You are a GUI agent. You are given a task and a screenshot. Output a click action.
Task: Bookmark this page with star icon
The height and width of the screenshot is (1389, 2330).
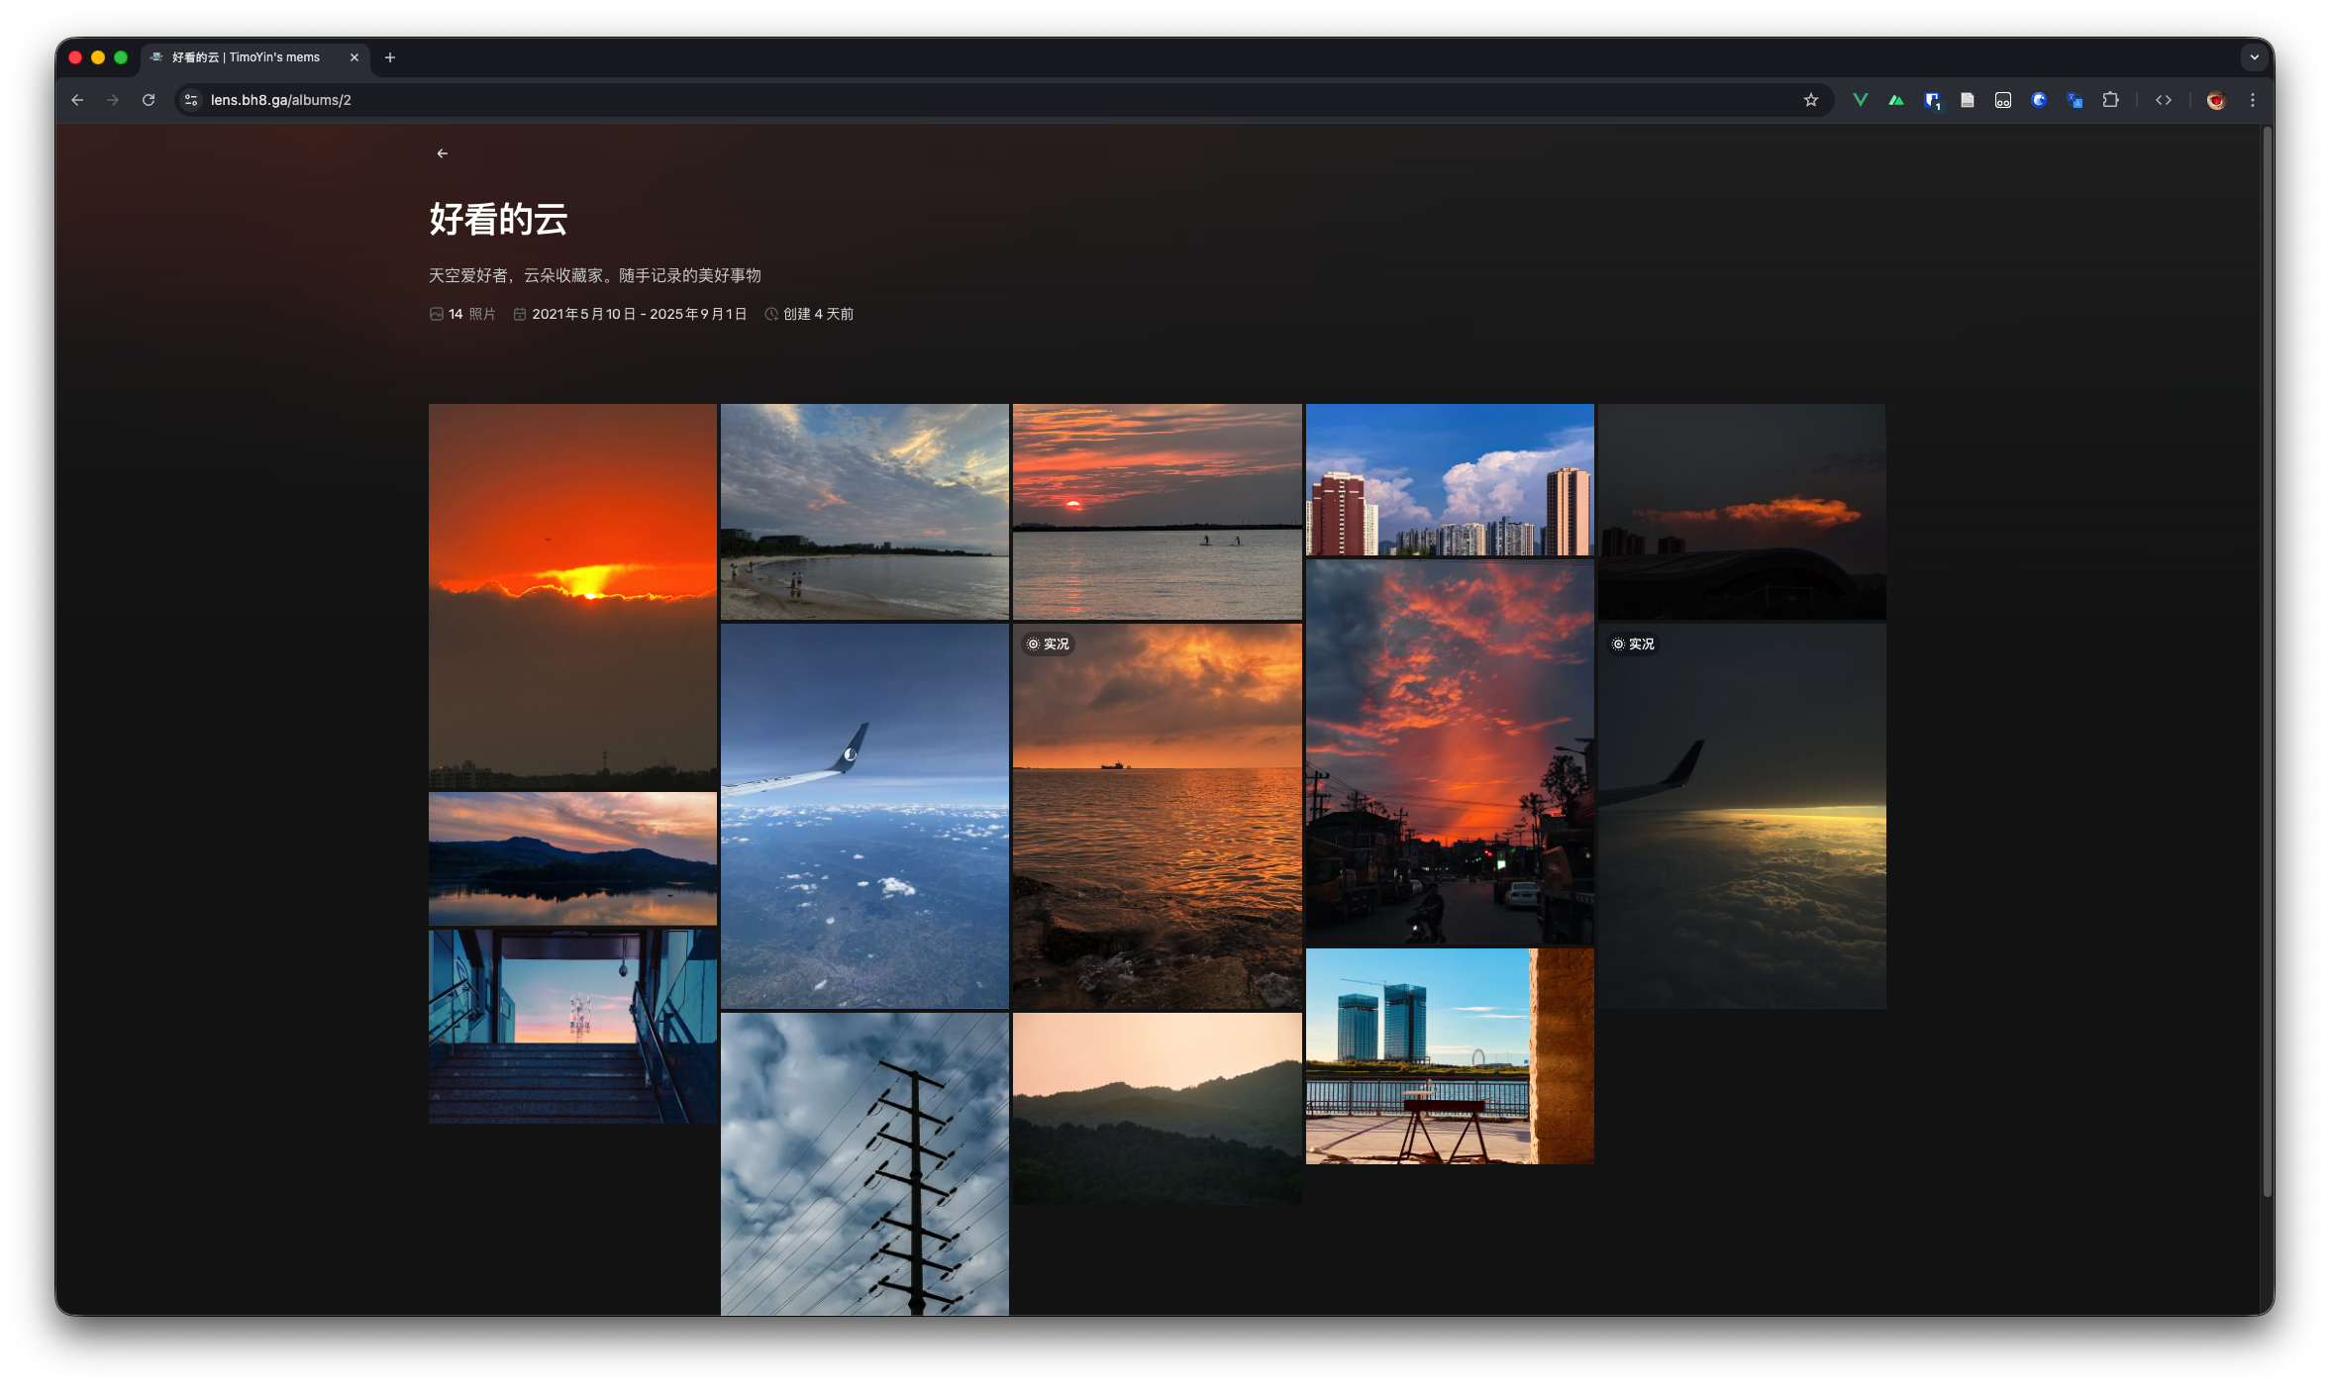[1810, 100]
